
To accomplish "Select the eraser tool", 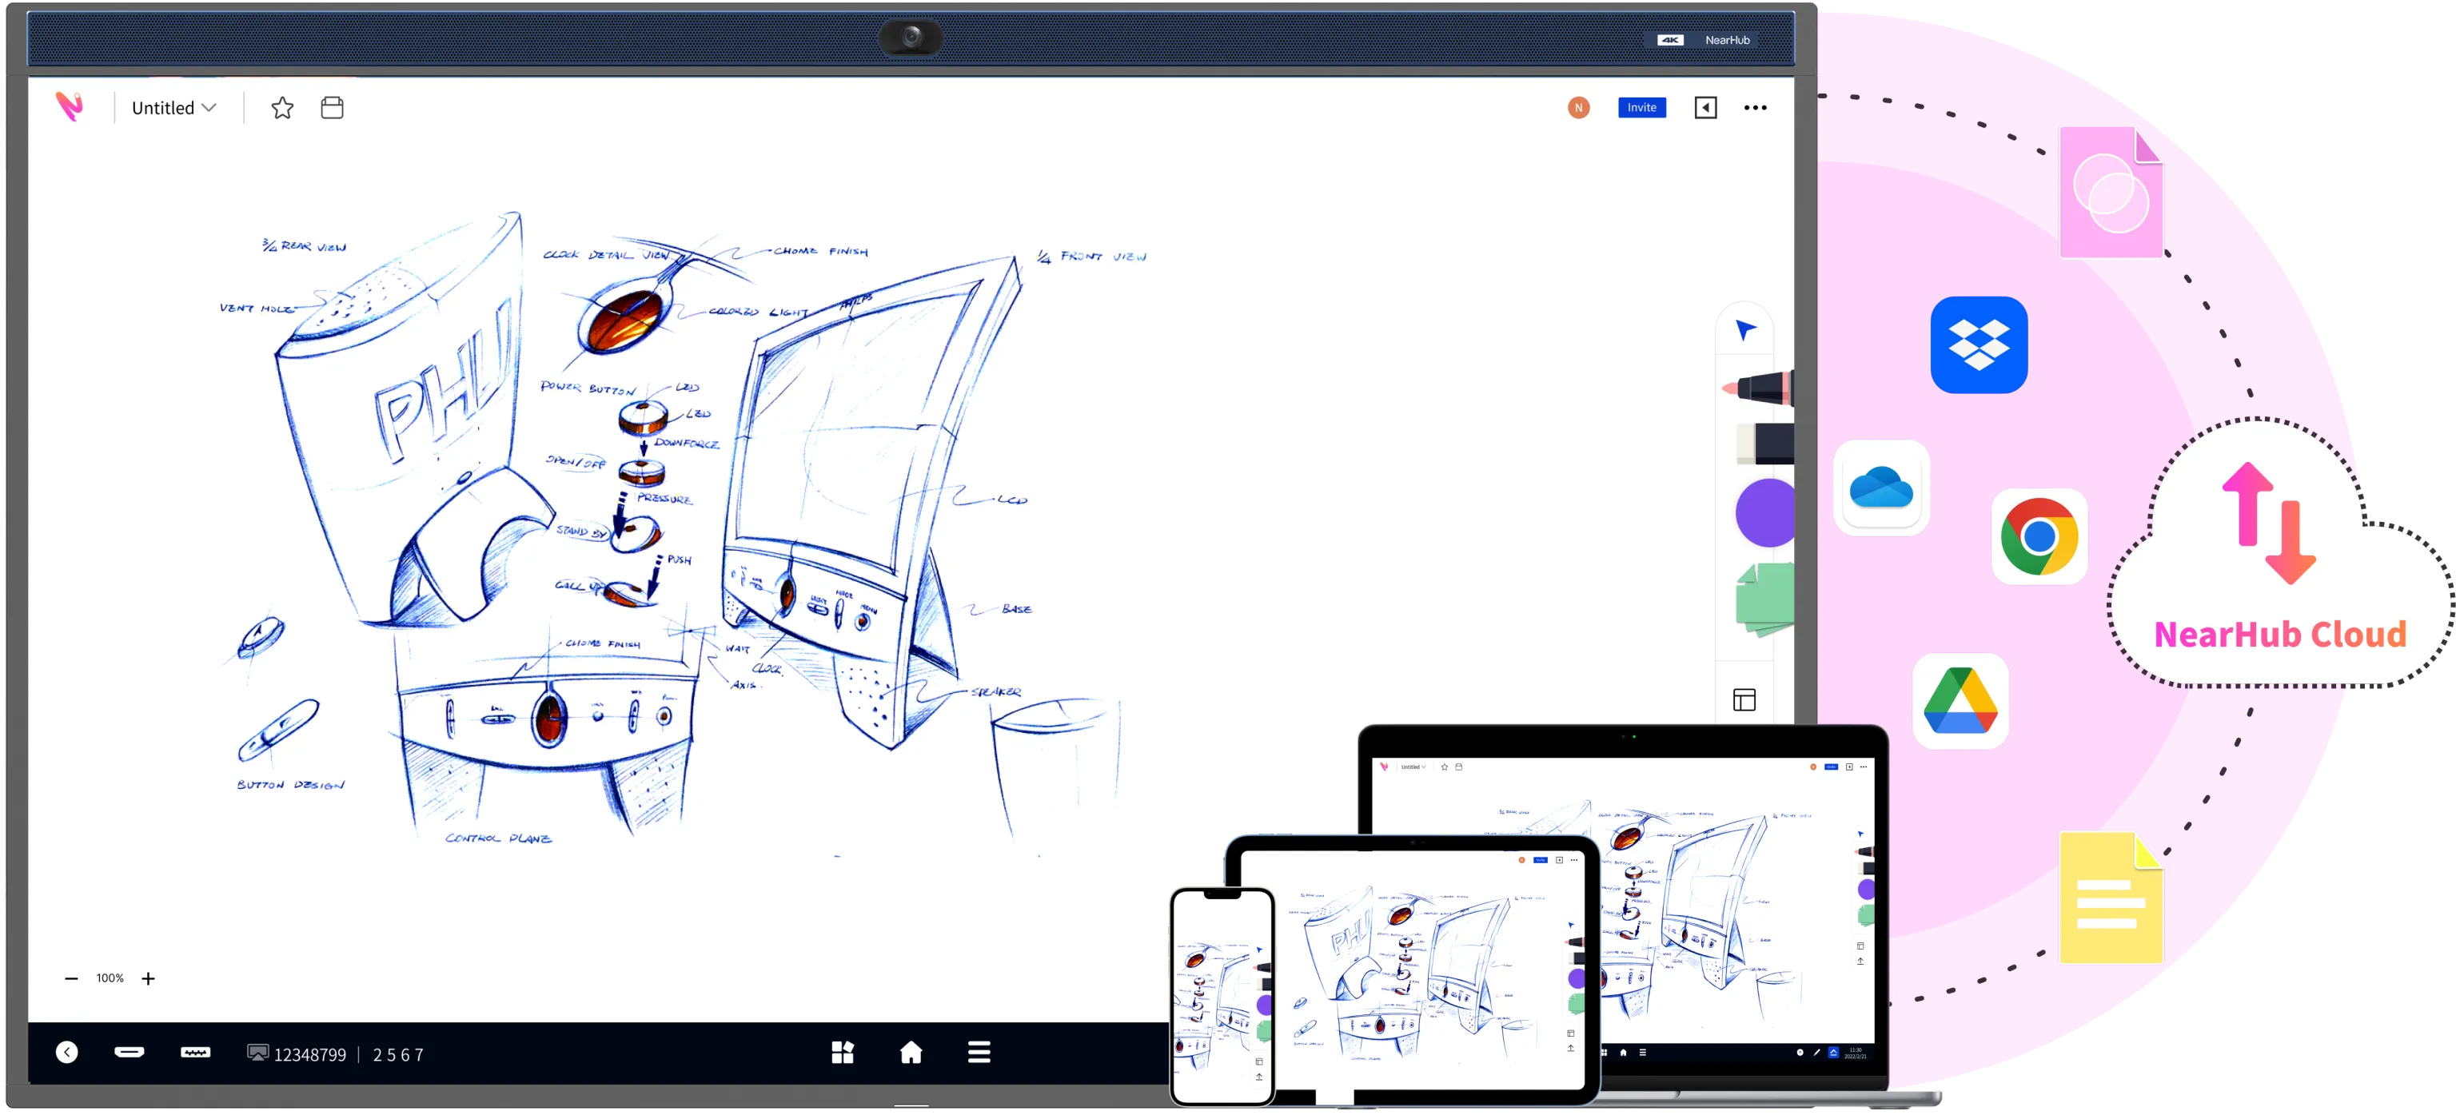I will 1764,444.
